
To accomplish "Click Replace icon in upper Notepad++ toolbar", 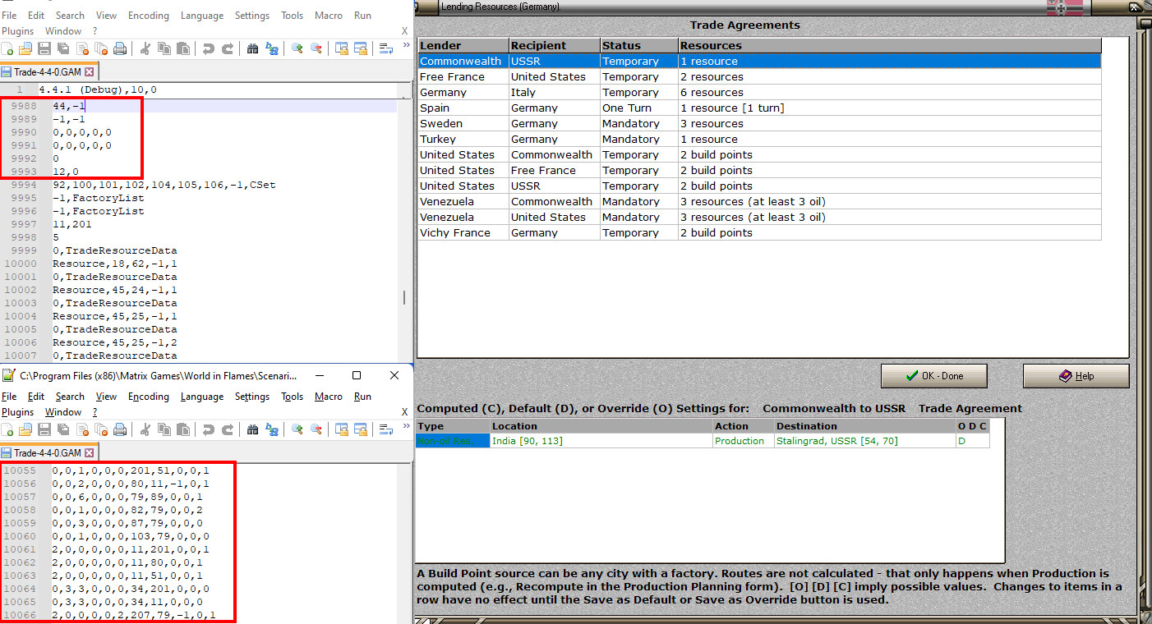I will click(272, 48).
